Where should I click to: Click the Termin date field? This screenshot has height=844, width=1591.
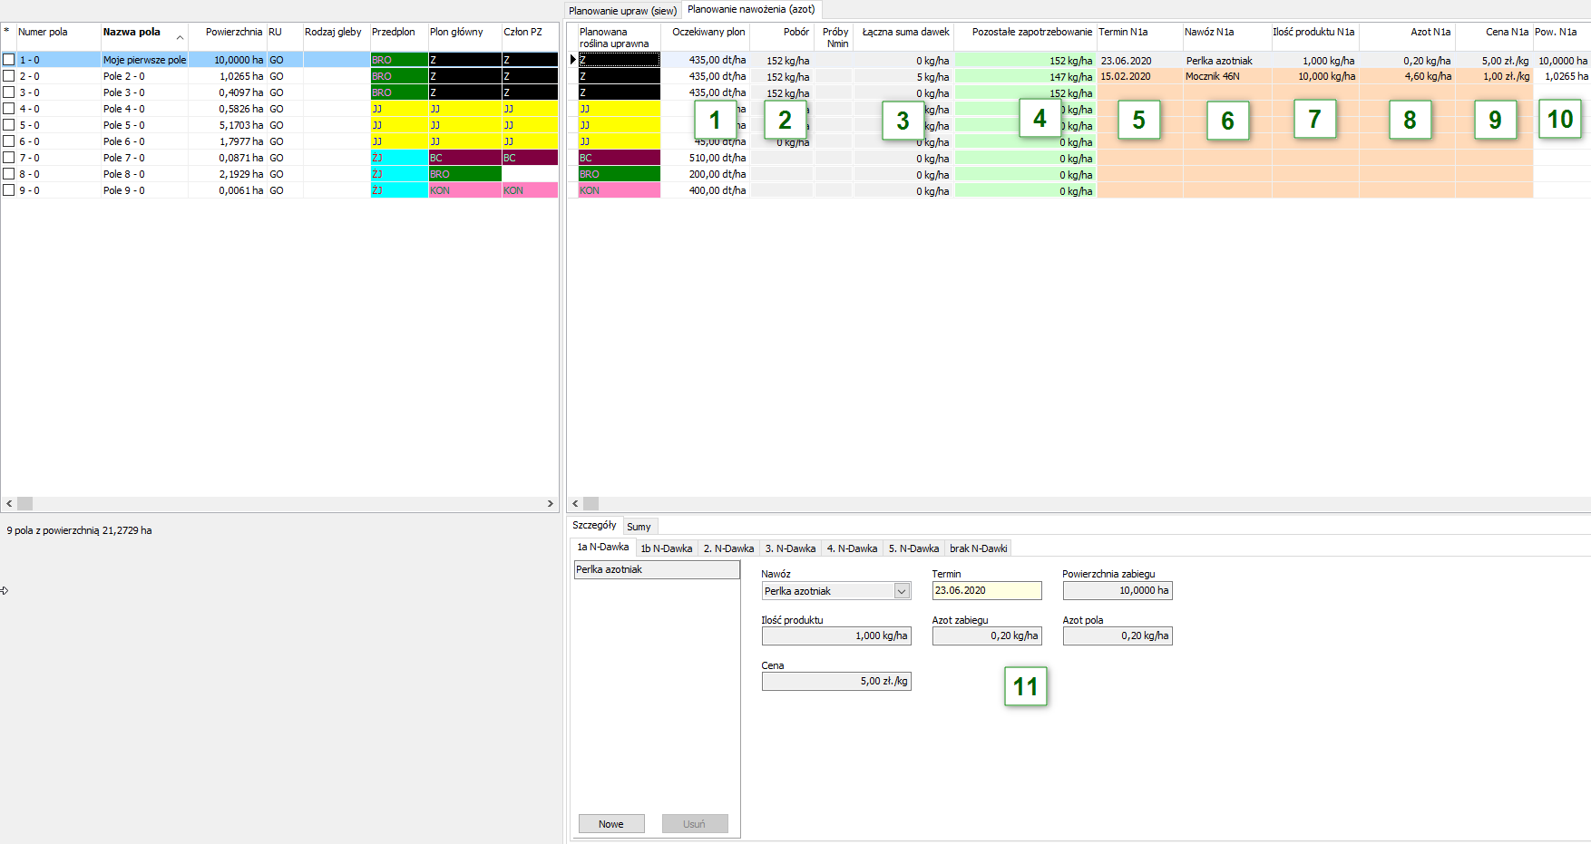(987, 590)
